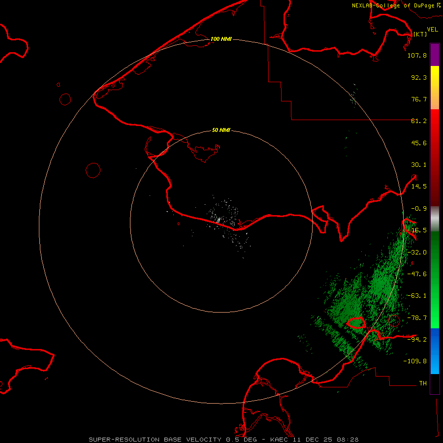443x443 pixels.
Task: Click the TH label on the color scale
Action: tap(423, 383)
